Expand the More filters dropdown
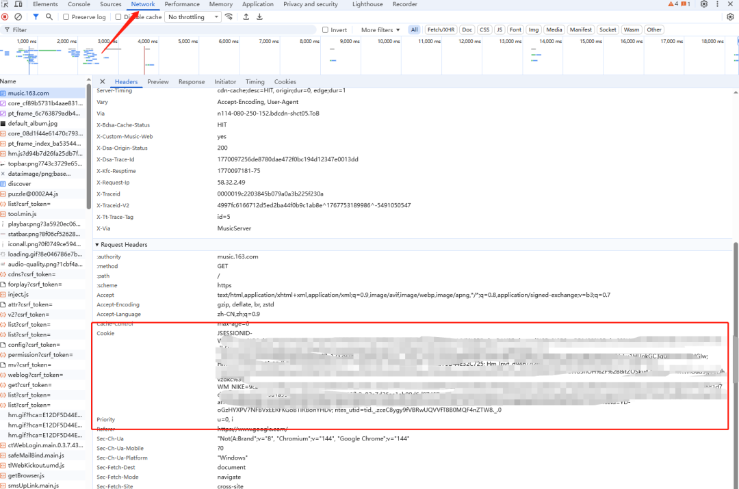Viewport: 739px width, 489px height. pos(380,30)
